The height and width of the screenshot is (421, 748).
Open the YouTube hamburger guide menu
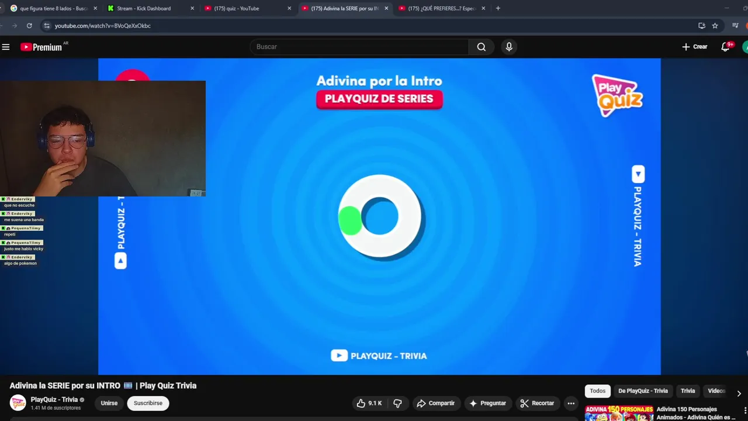click(x=6, y=47)
